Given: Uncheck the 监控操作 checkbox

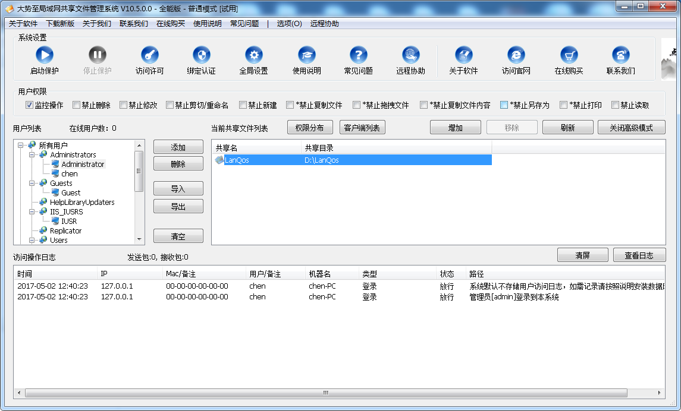Looking at the screenshot, I should point(29,105).
